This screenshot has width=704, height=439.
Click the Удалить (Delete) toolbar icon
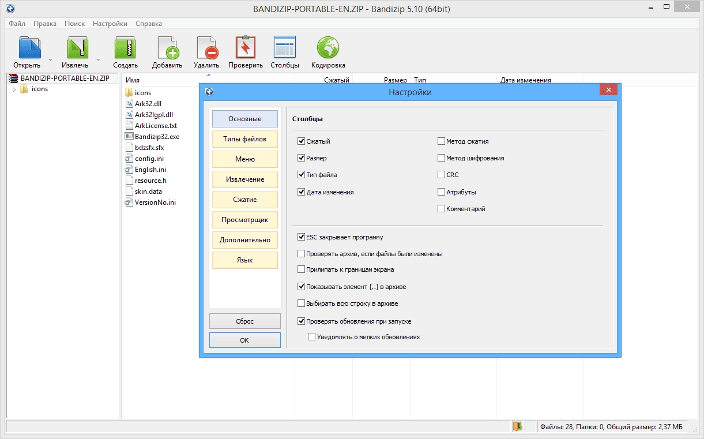point(207,47)
